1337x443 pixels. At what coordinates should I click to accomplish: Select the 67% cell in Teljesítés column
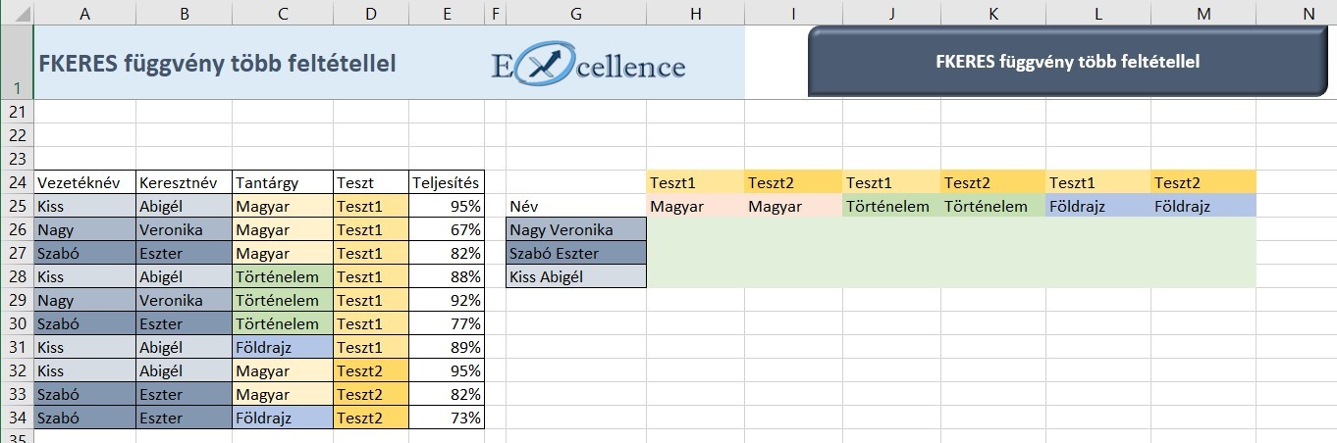click(447, 229)
